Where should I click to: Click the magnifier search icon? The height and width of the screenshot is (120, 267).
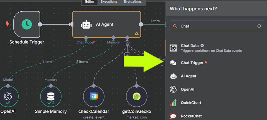click(175, 26)
